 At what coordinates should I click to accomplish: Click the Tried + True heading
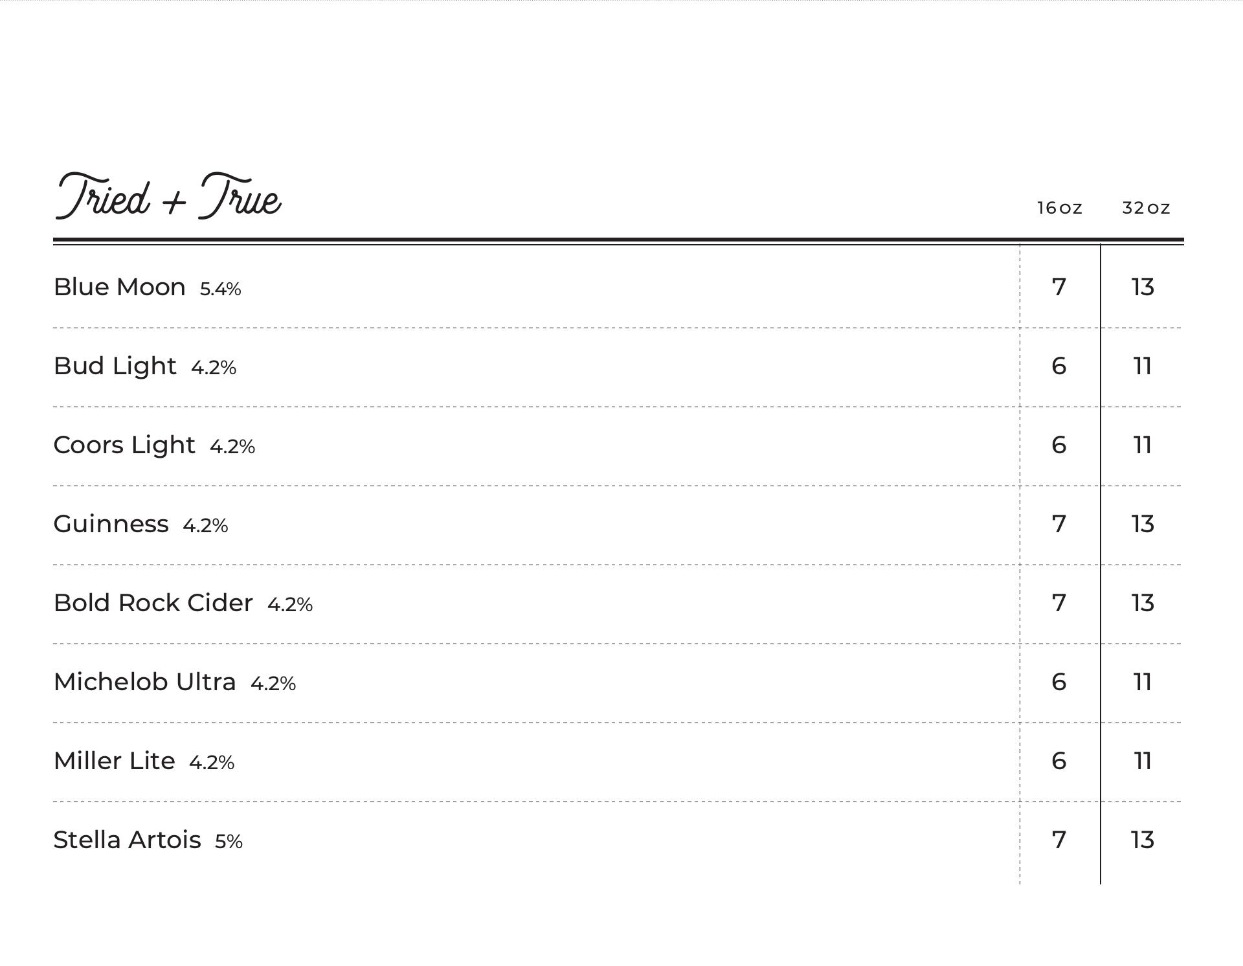tap(168, 197)
